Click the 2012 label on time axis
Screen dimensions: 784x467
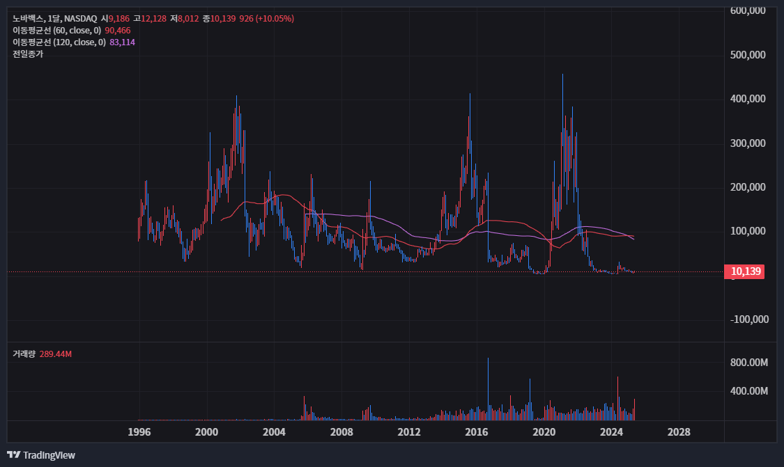click(409, 432)
